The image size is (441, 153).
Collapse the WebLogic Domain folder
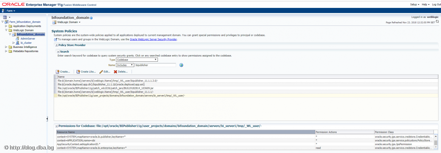(6, 30)
